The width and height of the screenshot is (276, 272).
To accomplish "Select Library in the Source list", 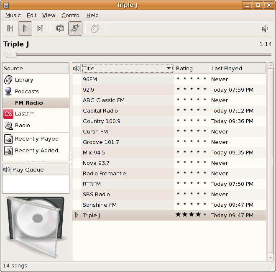I will click(36, 80).
